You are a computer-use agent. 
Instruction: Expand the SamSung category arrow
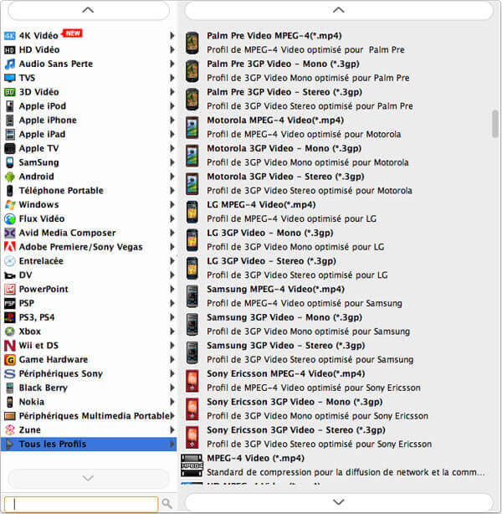[172, 162]
